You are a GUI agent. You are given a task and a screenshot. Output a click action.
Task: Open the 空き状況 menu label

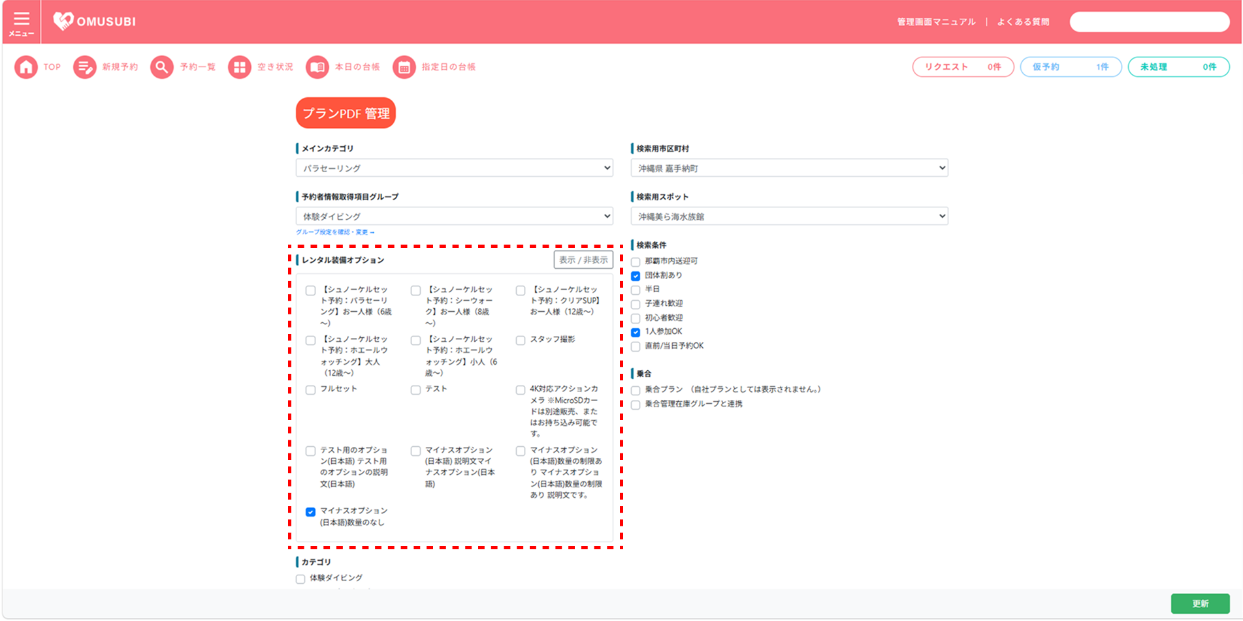click(x=275, y=67)
